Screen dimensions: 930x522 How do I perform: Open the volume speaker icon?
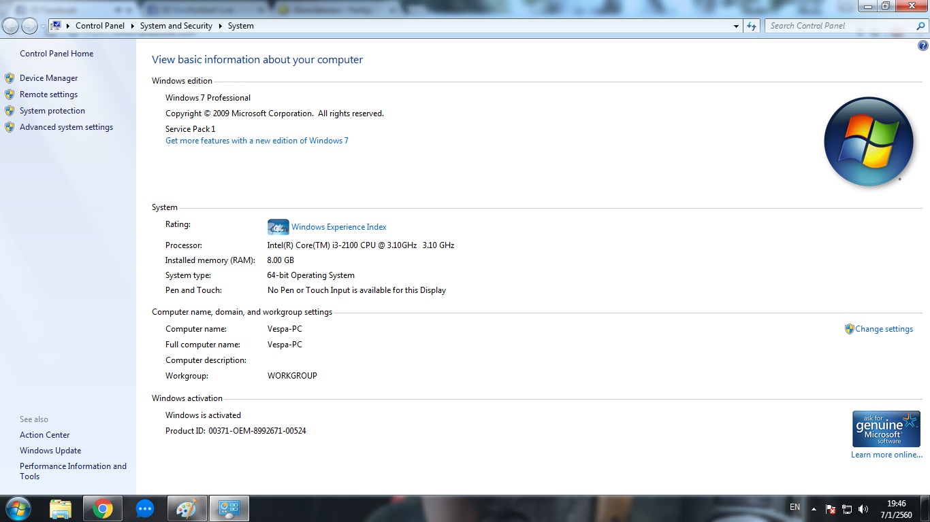click(x=863, y=509)
